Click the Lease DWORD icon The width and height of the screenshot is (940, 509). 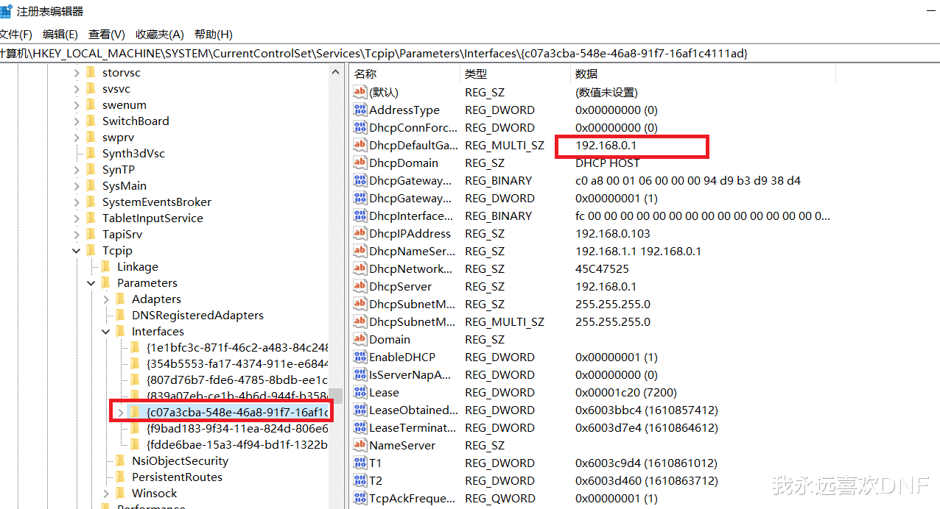click(359, 392)
